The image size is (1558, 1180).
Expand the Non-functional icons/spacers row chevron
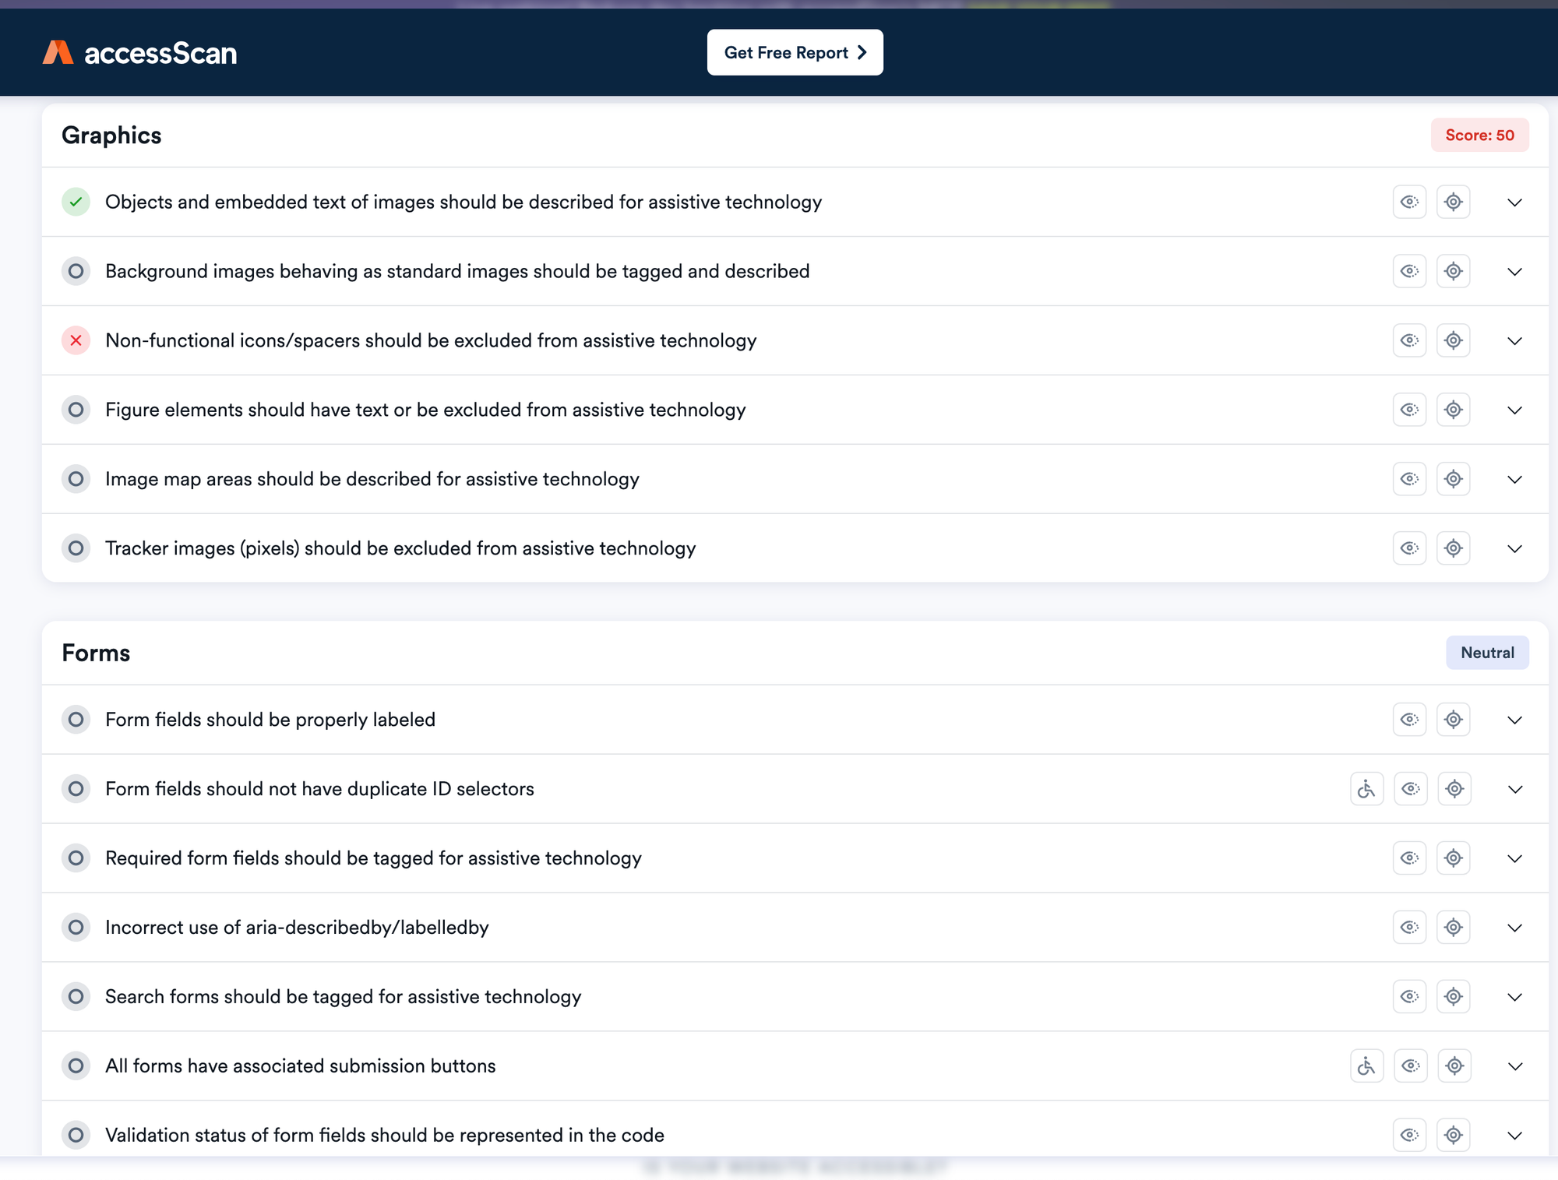(x=1514, y=341)
